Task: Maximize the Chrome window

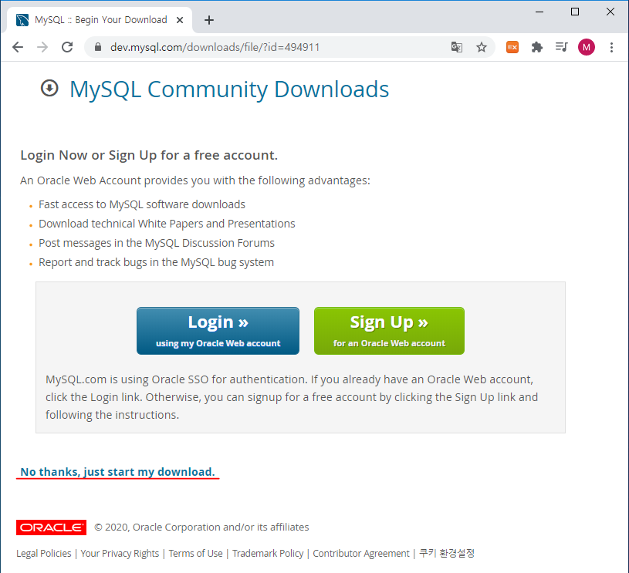Action: point(574,12)
